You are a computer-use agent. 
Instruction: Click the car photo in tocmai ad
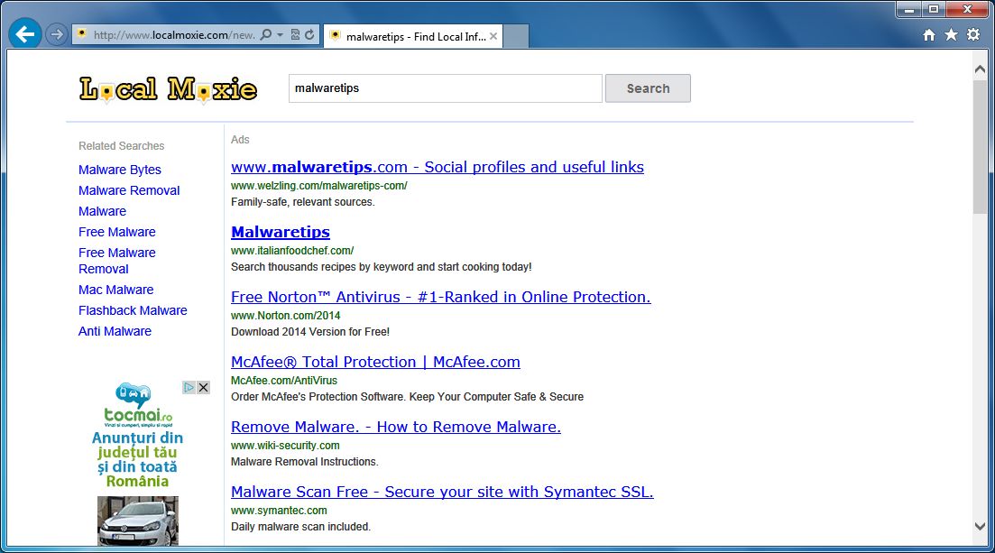coord(138,521)
